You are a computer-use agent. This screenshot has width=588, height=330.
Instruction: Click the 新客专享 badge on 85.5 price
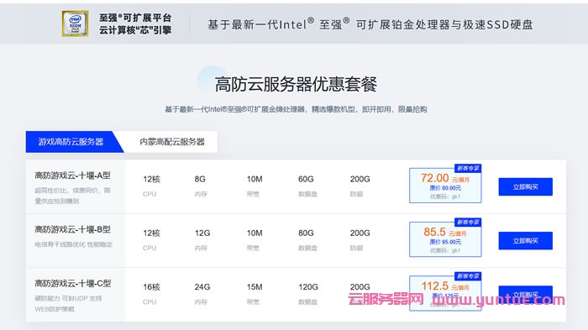point(468,223)
